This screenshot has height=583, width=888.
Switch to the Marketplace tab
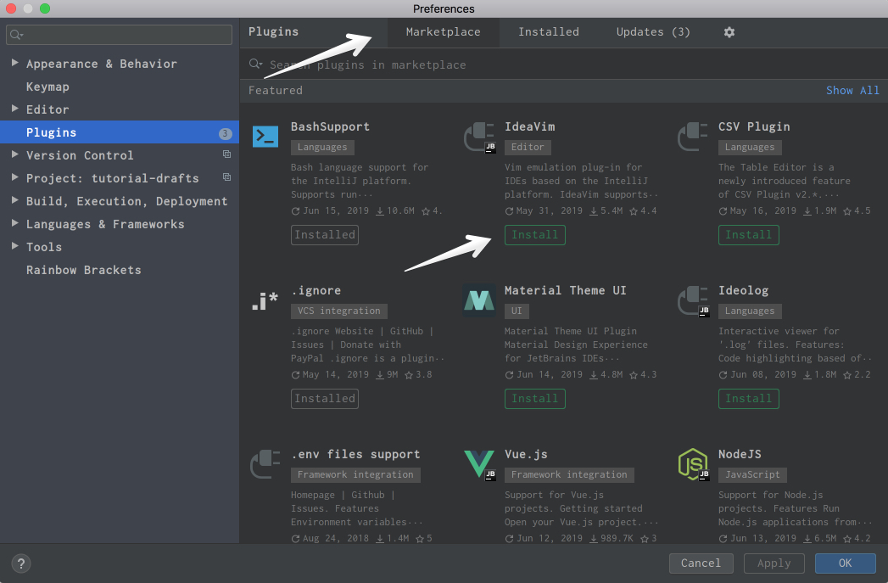[x=444, y=32]
